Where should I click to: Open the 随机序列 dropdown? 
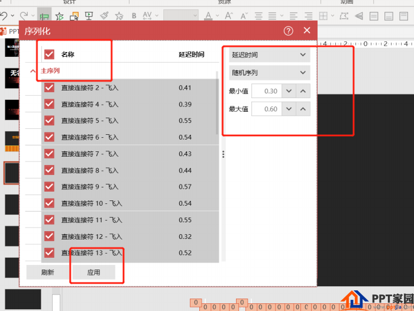pyautogui.click(x=270, y=73)
